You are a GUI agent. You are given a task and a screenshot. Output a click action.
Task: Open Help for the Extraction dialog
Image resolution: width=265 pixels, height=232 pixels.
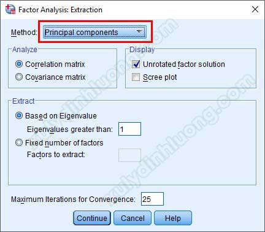[173, 218]
